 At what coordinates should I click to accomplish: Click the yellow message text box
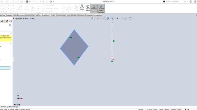click(x=6, y=38)
